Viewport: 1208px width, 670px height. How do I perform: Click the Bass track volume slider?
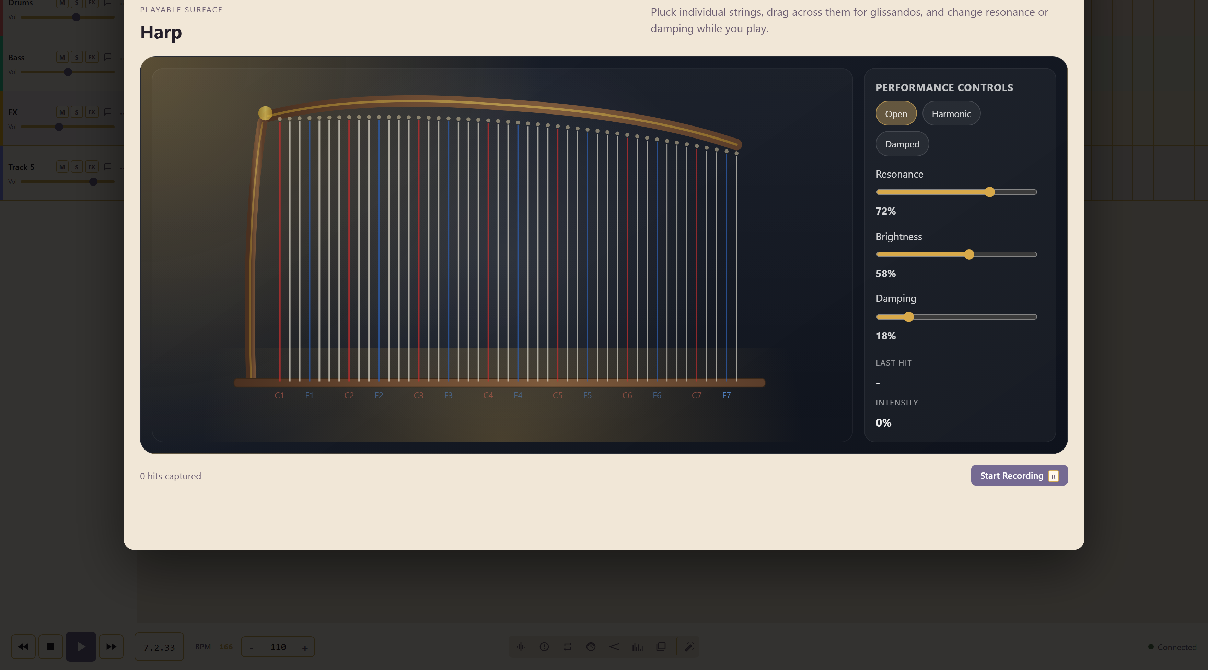pos(68,72)
